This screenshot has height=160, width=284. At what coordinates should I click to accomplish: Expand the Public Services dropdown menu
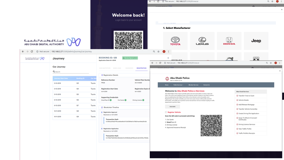point(178,85)
